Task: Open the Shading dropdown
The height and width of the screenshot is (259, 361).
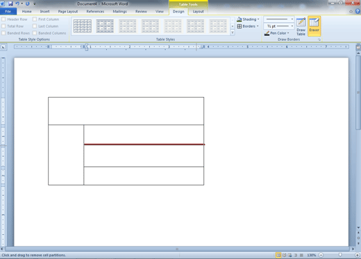Action: click(248, 19)
